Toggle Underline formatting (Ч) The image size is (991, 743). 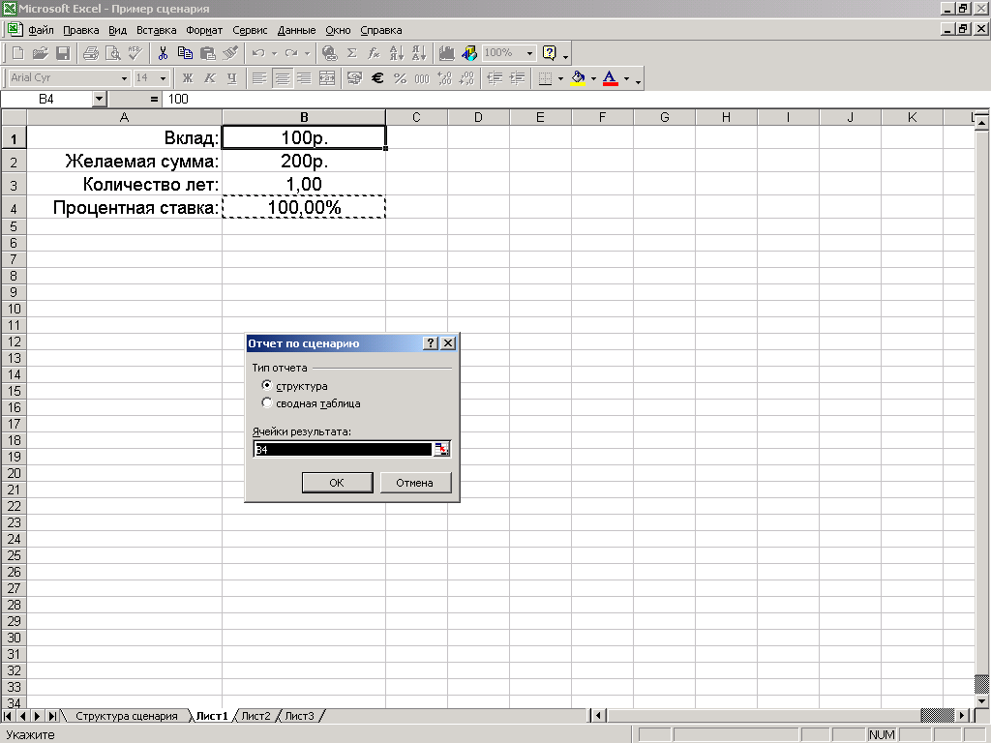[x=232, y=77]
